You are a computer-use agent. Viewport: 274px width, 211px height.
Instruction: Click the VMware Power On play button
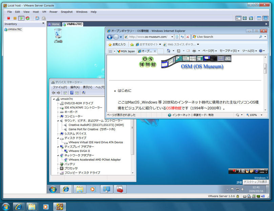coord(21,18)
